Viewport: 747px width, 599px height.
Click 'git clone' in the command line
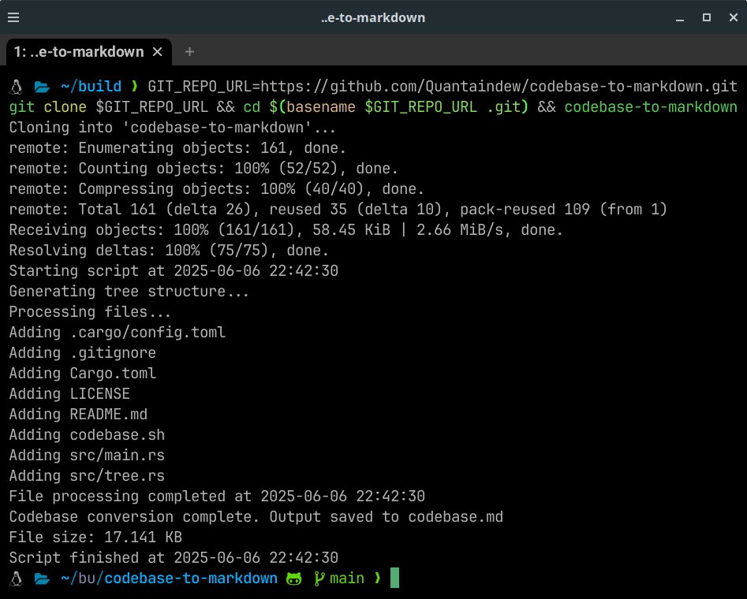tap(47, 106)
